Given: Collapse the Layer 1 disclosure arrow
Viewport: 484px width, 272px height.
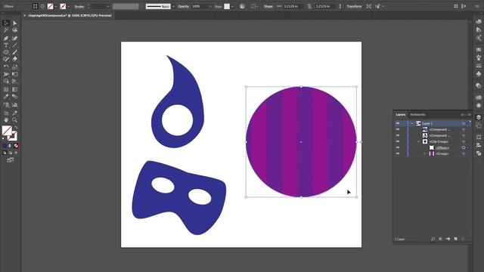Looking at the screenshot, I should click(411, 123).
